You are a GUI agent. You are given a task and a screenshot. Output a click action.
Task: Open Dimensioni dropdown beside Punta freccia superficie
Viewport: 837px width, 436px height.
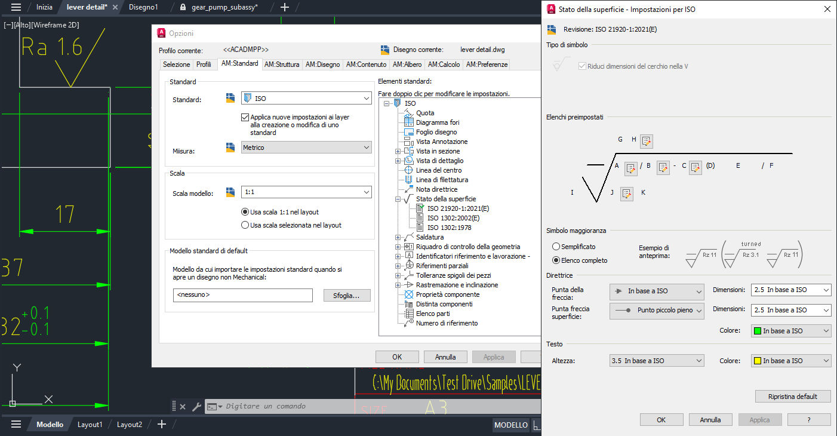(x=791, y=310)
